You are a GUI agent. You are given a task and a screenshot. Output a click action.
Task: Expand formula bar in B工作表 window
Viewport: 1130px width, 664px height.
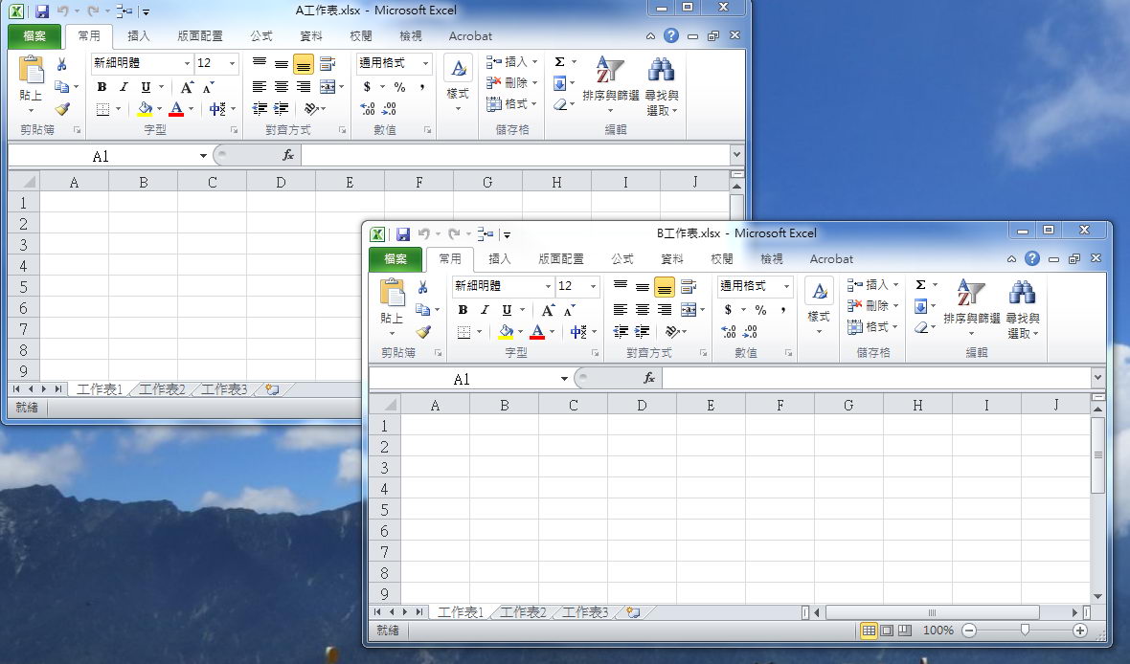click(x=1097, y=377)
